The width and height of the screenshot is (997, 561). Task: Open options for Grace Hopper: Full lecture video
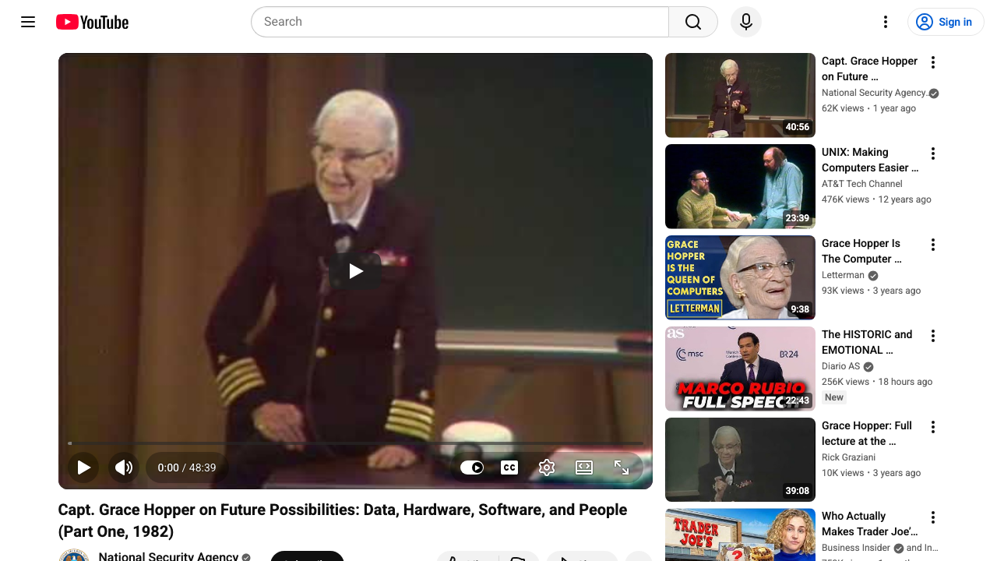click(933, 427)
